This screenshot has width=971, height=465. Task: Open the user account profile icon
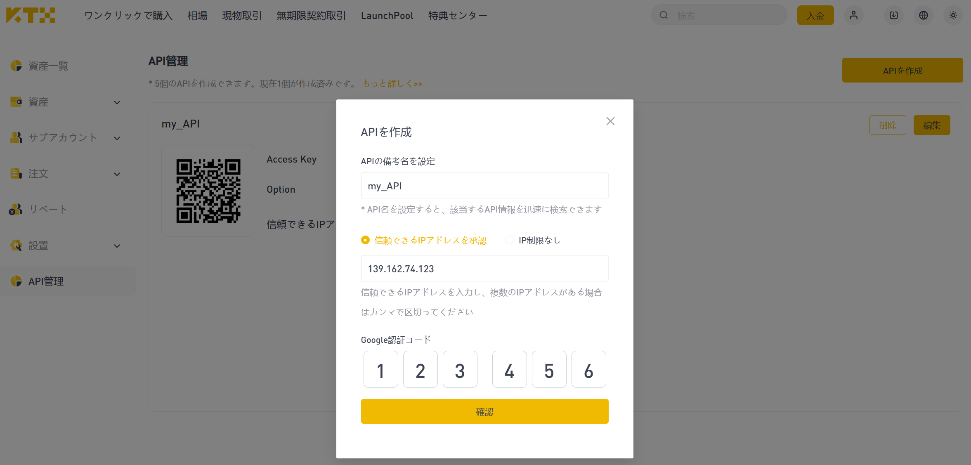click(854, 15)
